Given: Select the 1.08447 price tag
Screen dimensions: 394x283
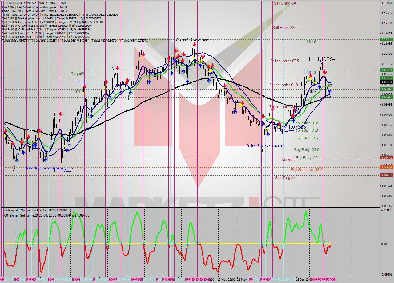Looking at the screenshot, I should click(387, 97).
